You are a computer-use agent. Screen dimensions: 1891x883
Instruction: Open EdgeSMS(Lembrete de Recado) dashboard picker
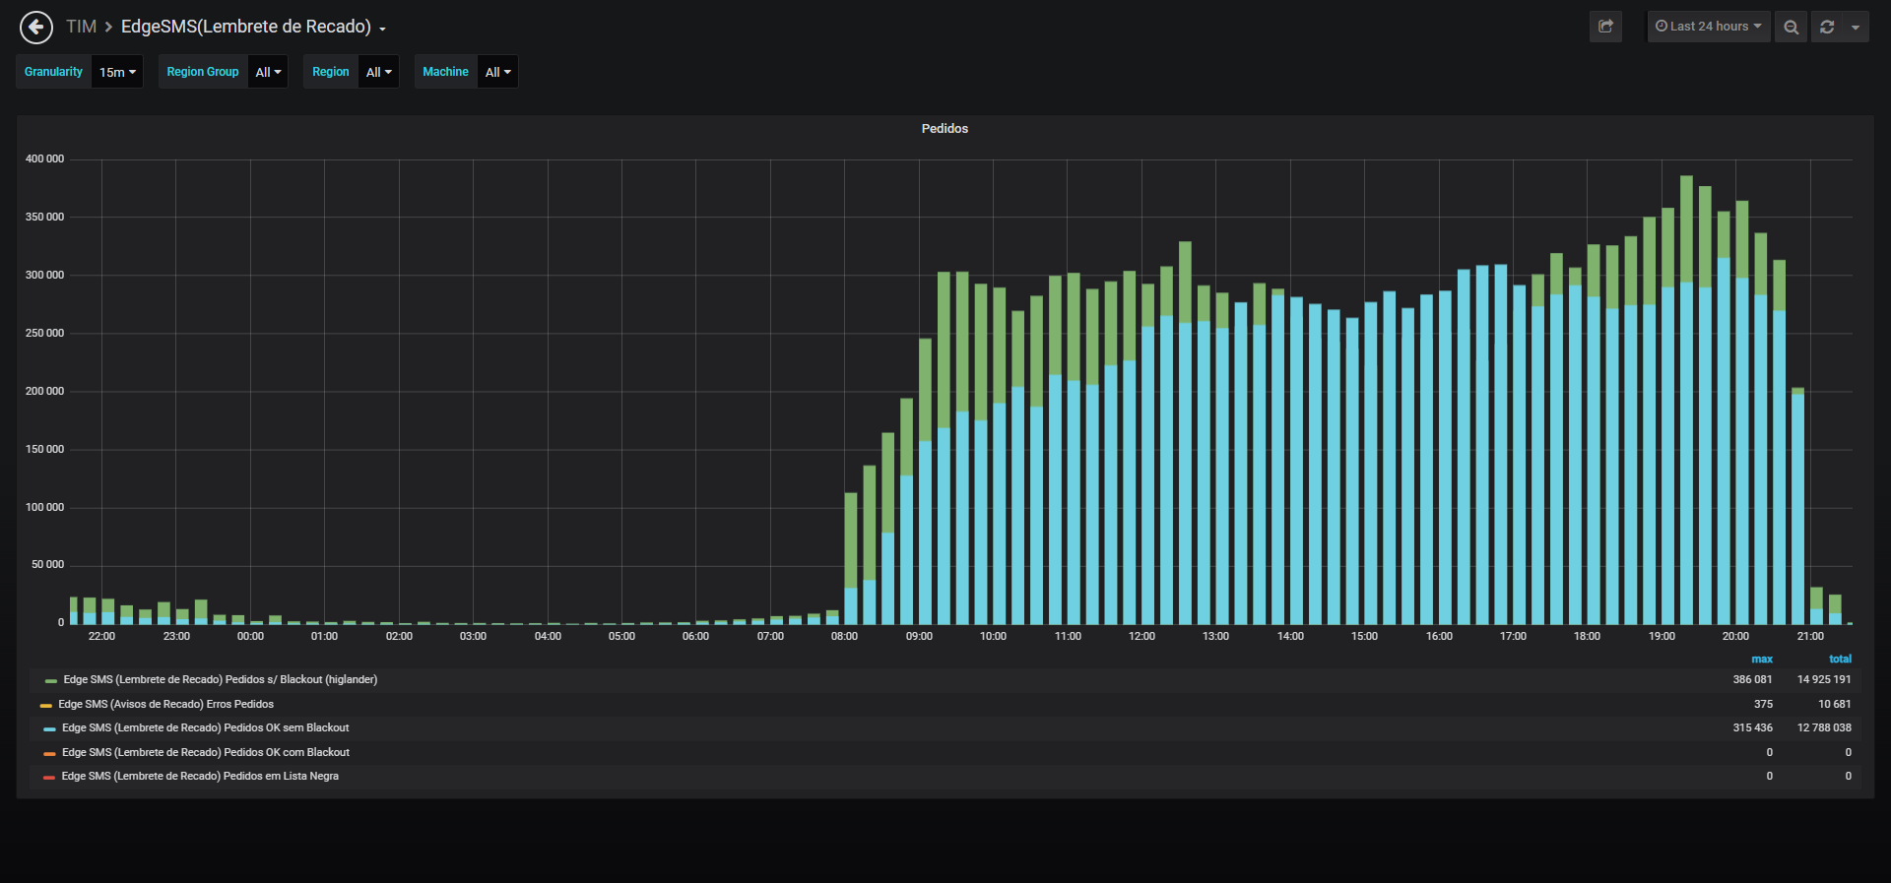pos(253,27)
